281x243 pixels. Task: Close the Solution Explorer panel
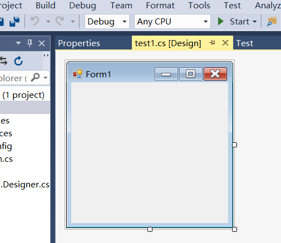pyautogui.click(x=42, y=43)
